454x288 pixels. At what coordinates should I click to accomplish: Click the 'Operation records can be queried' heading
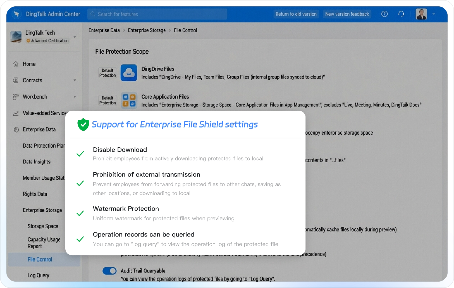pyautogui.click(x=144, y=235)
